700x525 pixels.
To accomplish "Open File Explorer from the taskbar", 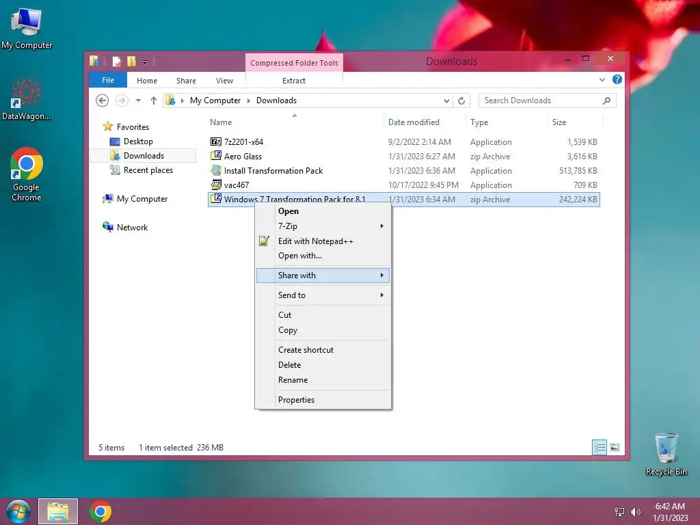I will [x=58, y=511].
